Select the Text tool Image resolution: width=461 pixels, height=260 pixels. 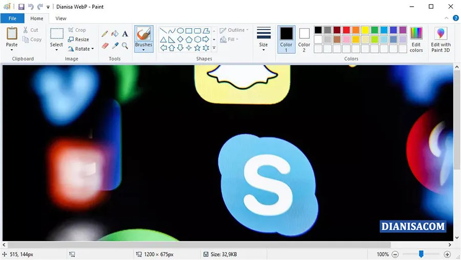click(x=125, y=33)
